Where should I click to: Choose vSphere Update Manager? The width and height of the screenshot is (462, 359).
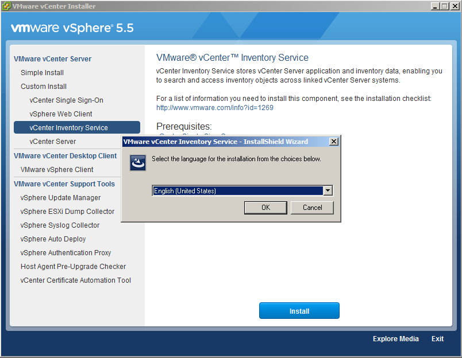(60, 198)
